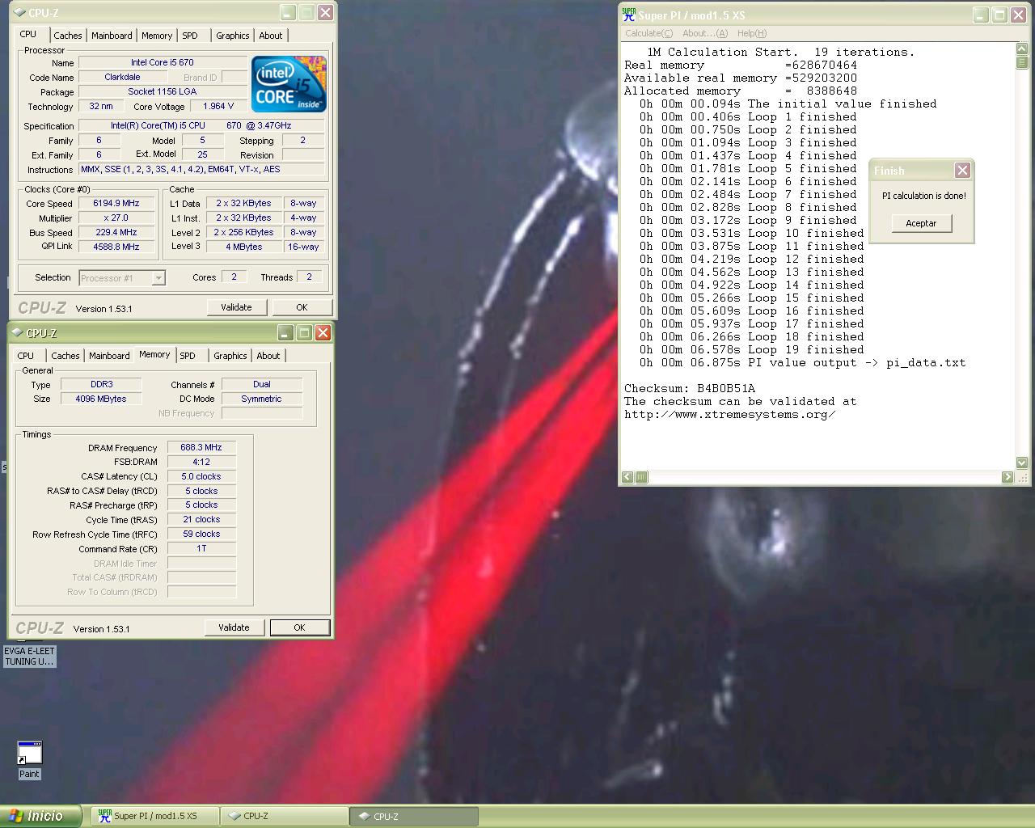Click Super PI taskbar button
Image resolution: width=1035 pixels, height=828 pixels.
tap(154, 816)
